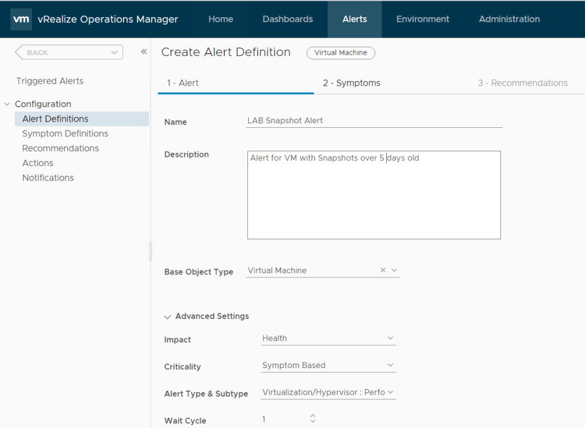Increase the Wait Cycle value
The height and width of the screenshot is (428, 585).
click(x=312, y=416)
